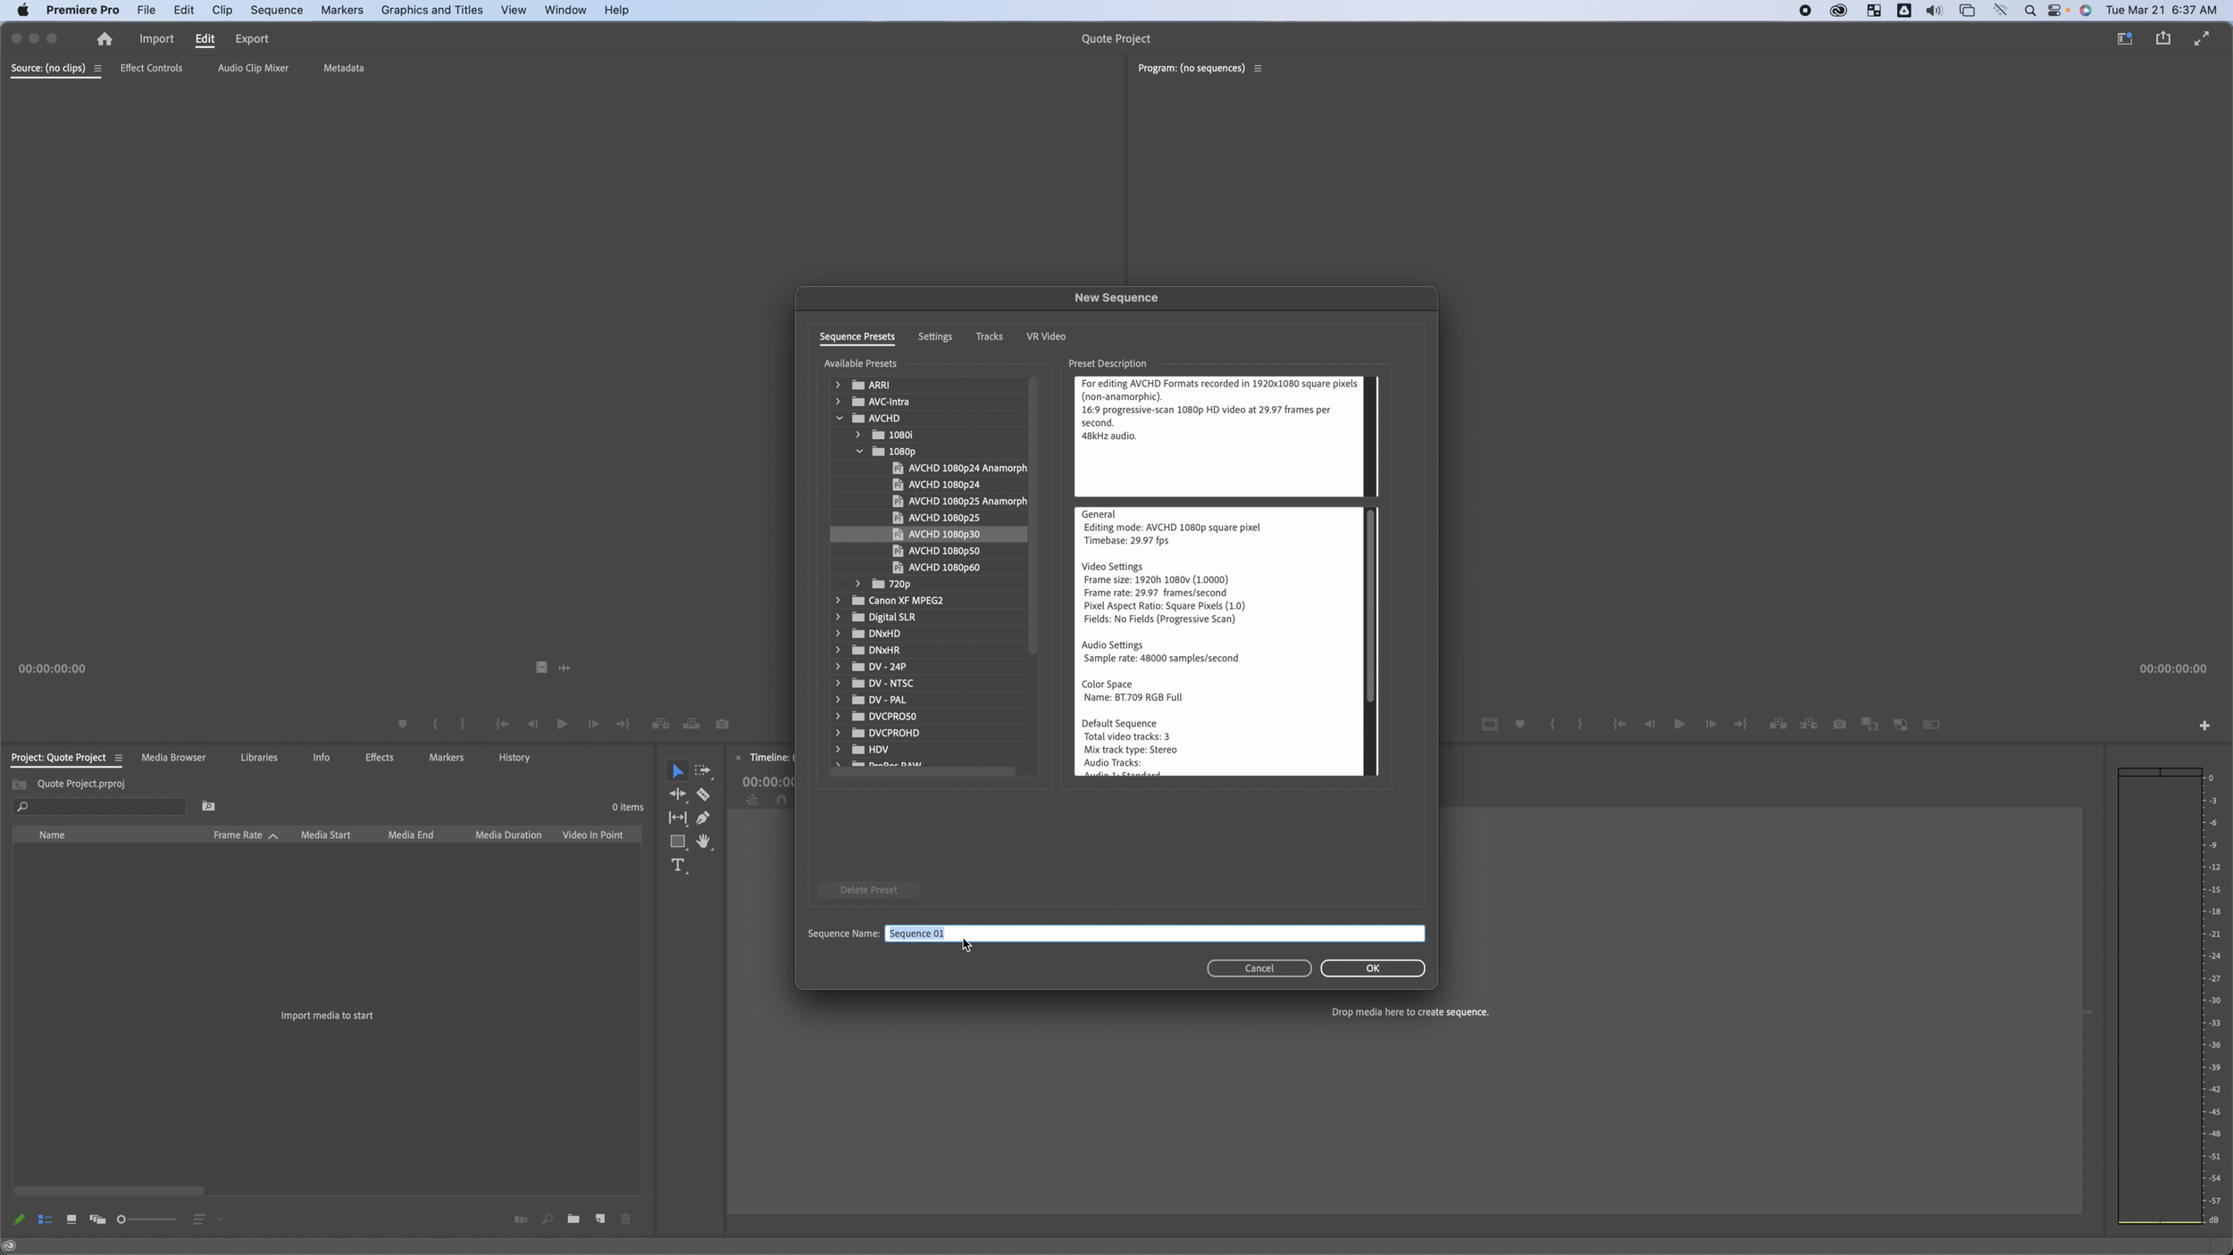Select the Rectangle tool

(x=678, y=842)
